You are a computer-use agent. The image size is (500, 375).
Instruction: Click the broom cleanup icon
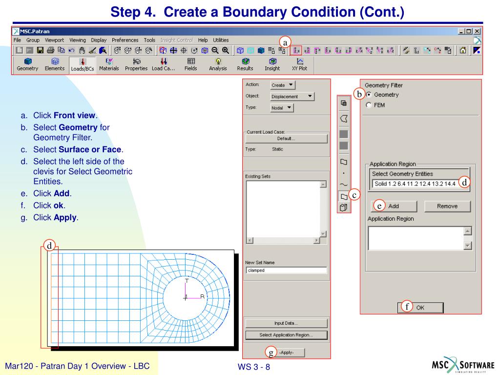pos(92,50)
